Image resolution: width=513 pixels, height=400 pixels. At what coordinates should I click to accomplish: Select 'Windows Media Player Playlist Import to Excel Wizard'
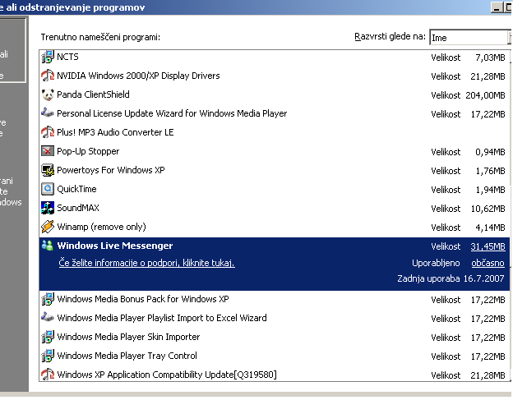pyautogui.click(x=274, y=319)
